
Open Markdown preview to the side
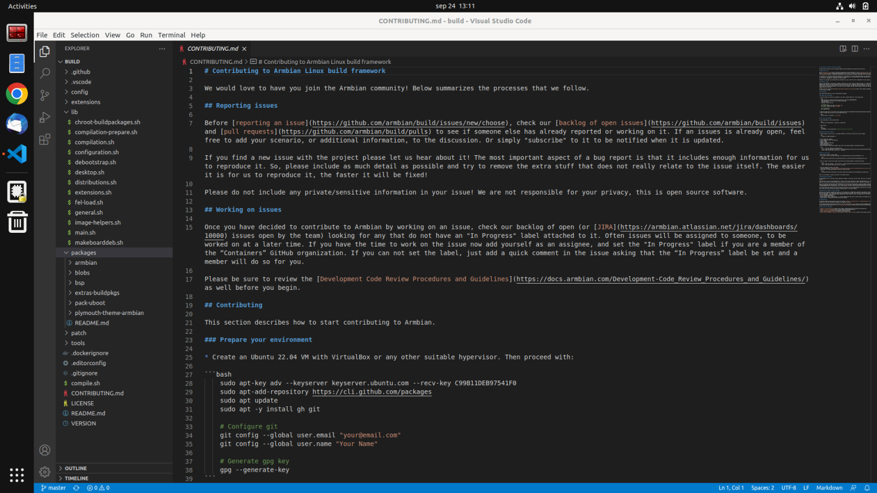click(843, 49)
